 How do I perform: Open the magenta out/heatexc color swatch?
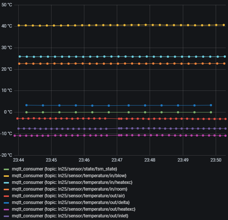point(6,210)
